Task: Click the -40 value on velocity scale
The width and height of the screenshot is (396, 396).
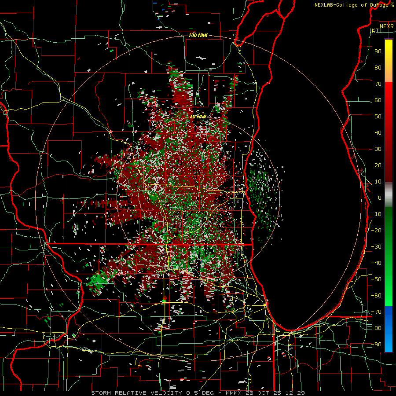Action: (x=376, y=263)
